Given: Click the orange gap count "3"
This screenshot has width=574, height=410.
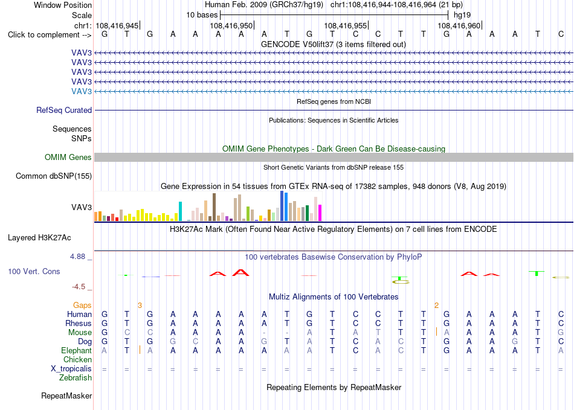Looking at the screenshot, I should [x=140, y=305].
